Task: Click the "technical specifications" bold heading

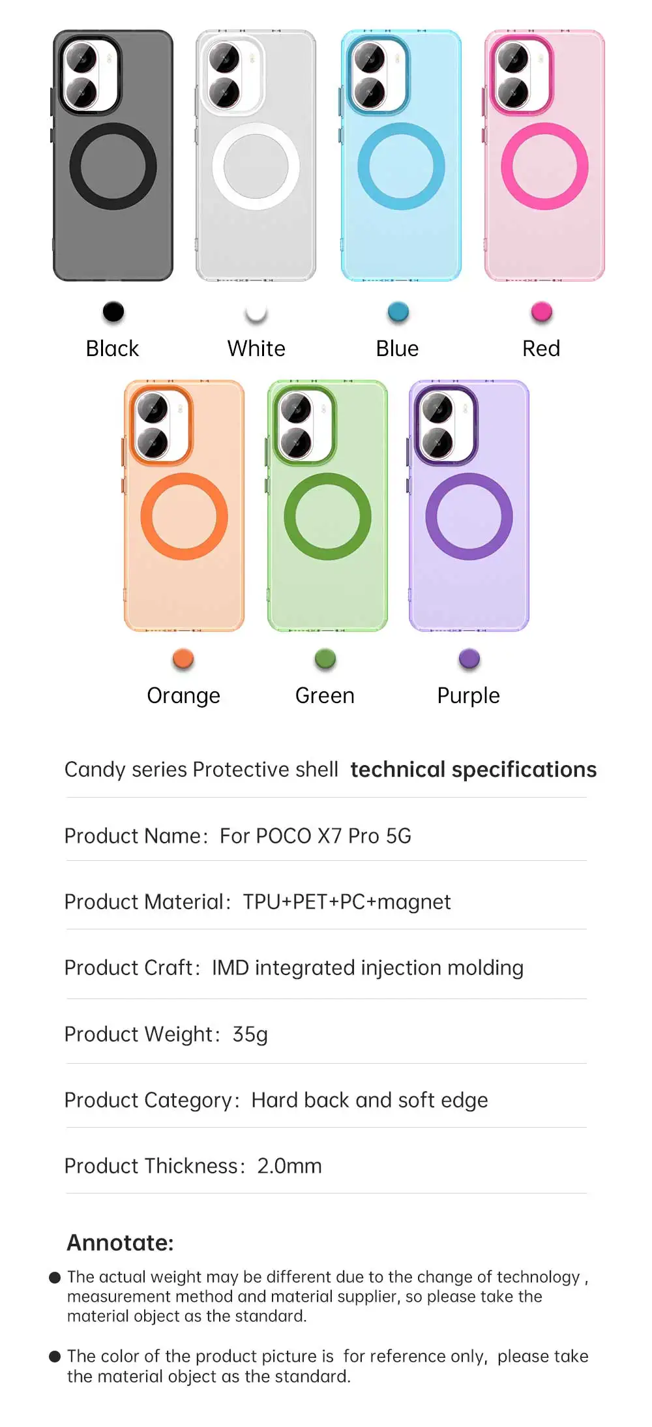Action: pyautogui.click(x=473, y=770)
